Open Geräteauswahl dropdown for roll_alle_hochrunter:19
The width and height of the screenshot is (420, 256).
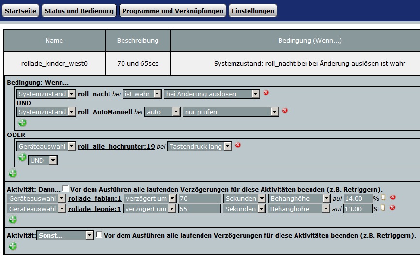(x=46, y=146)
